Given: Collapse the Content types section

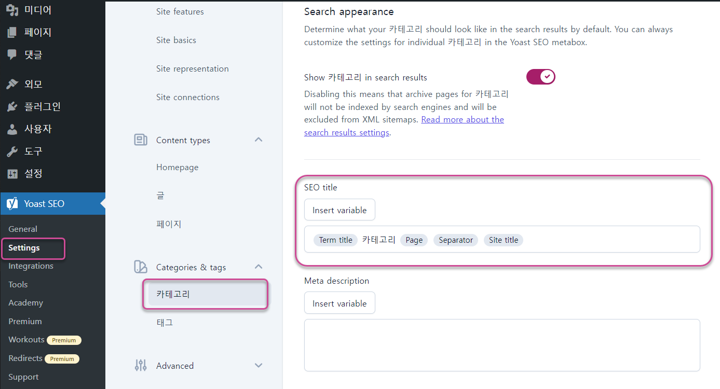Looking at the screenshot, I should (x=258, y=140).
